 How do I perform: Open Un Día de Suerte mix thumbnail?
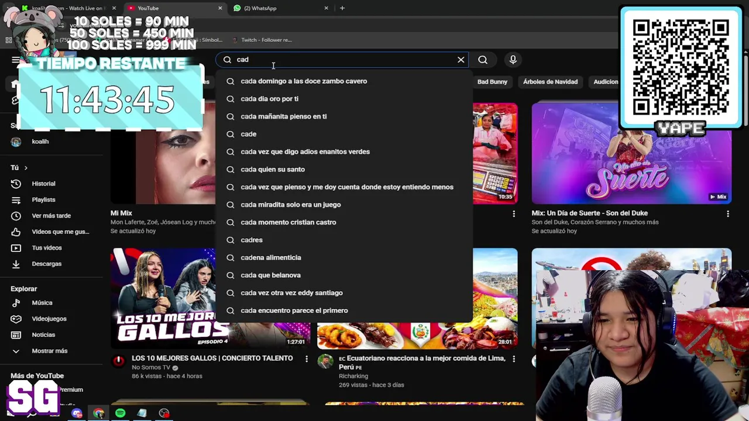point(631,153)
